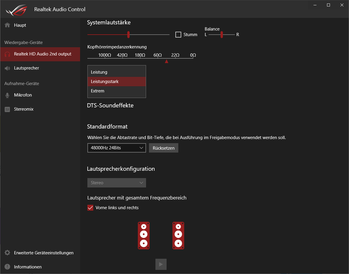Open Erweiterte Geräteeinstellungen

(40, 253)
